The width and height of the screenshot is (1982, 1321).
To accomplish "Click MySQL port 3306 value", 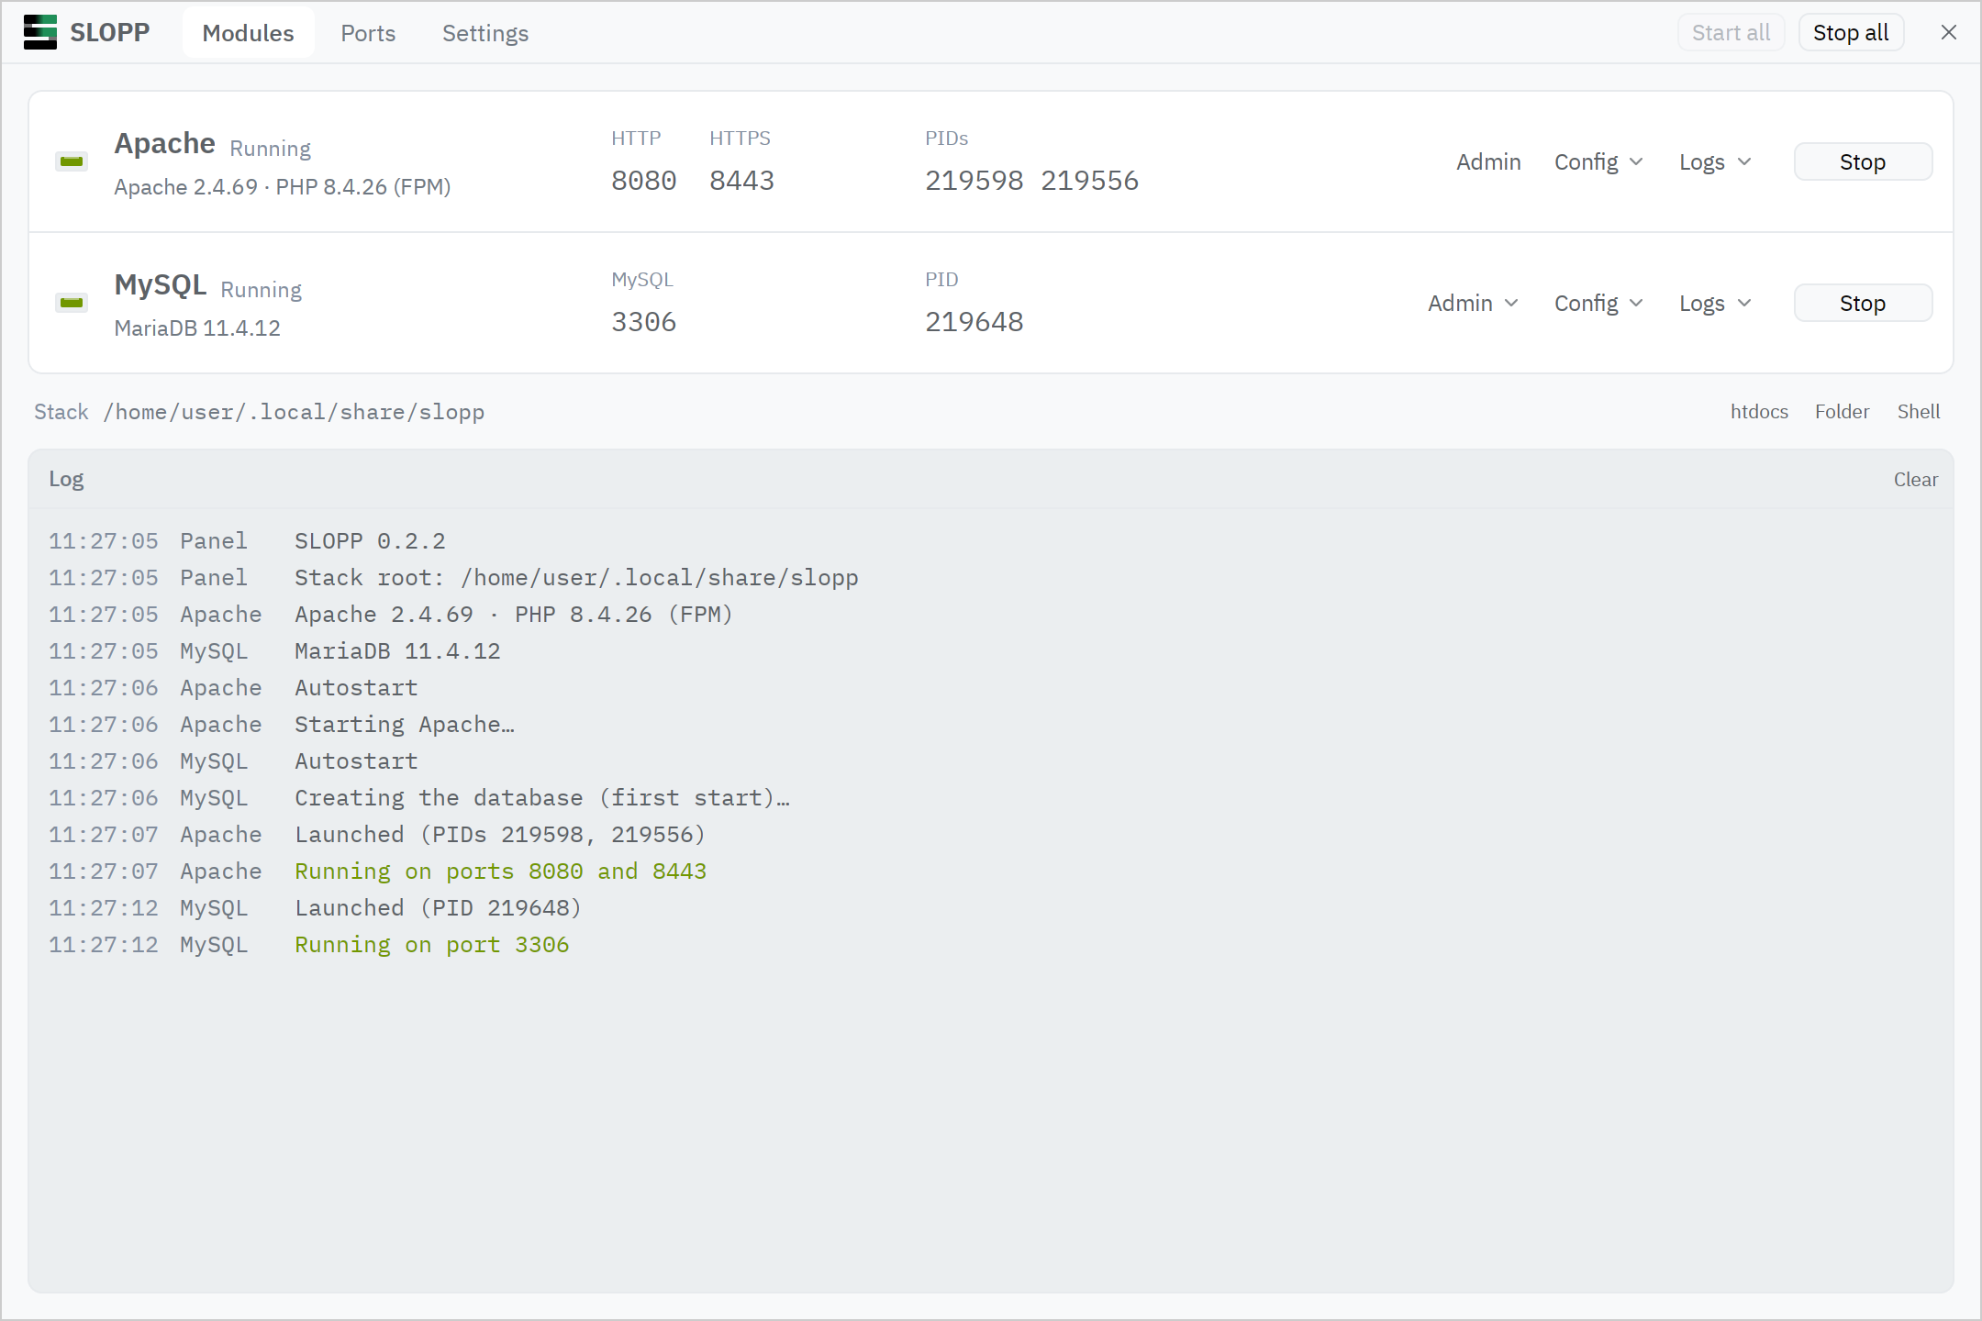I will point(644,321).
